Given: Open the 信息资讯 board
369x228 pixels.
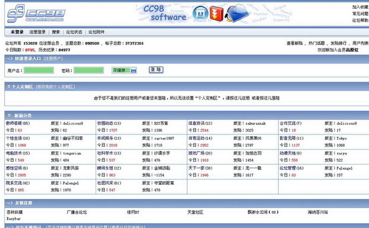Looking at the screenshot, I should (196, 123).
